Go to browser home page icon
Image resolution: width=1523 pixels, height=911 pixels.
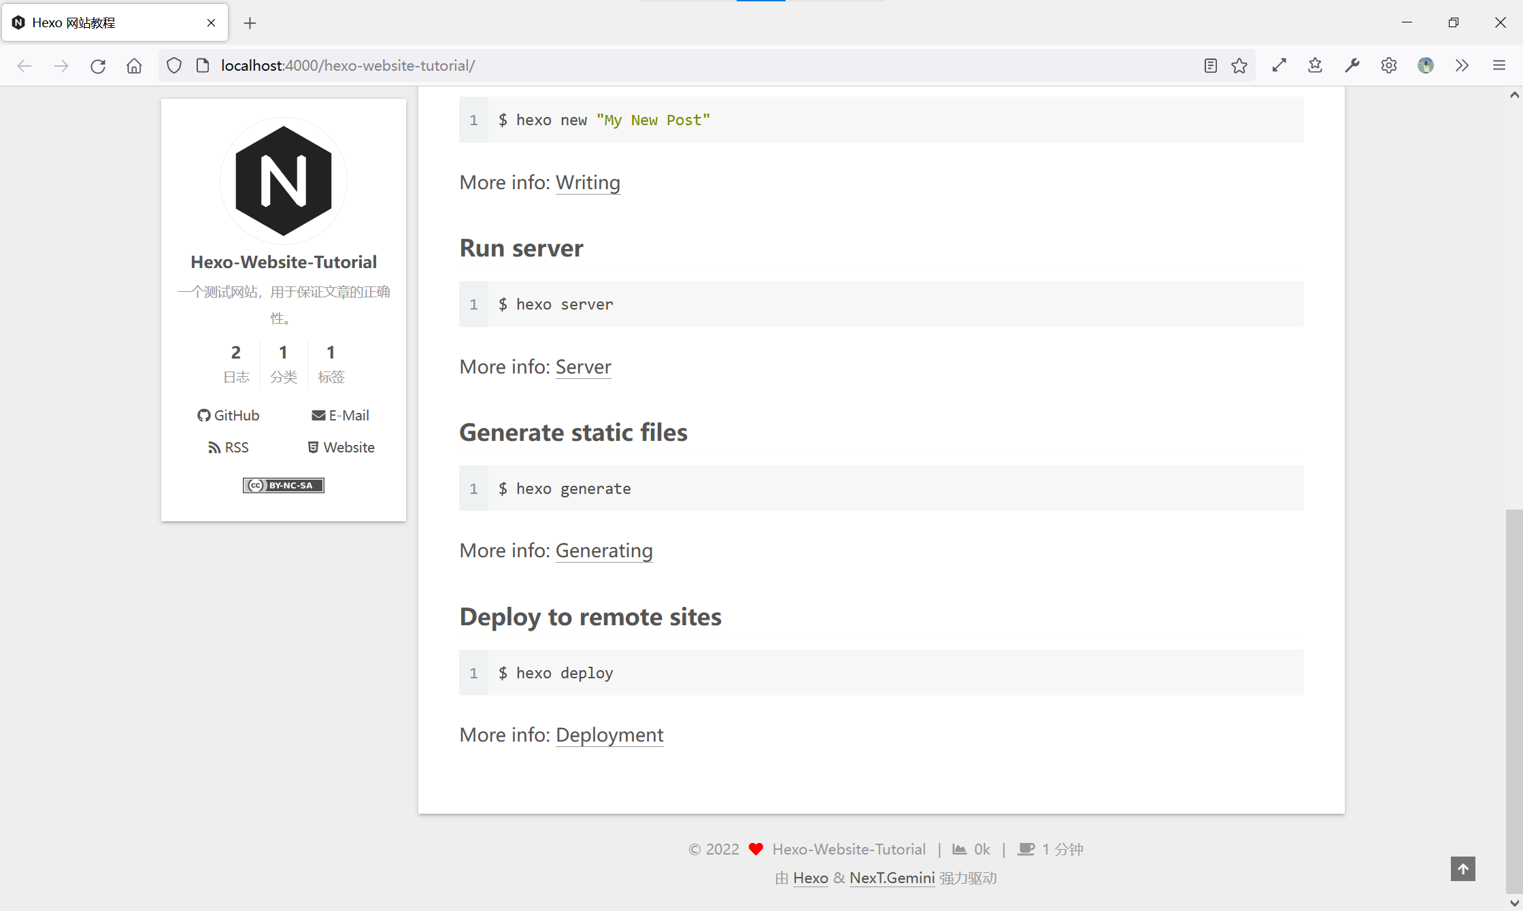134,65
